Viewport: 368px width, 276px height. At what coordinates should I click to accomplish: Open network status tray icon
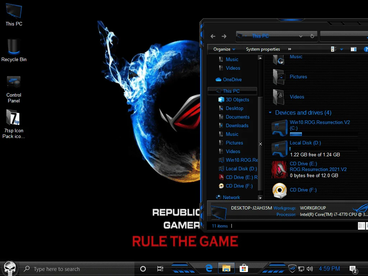tap(301, 269)
